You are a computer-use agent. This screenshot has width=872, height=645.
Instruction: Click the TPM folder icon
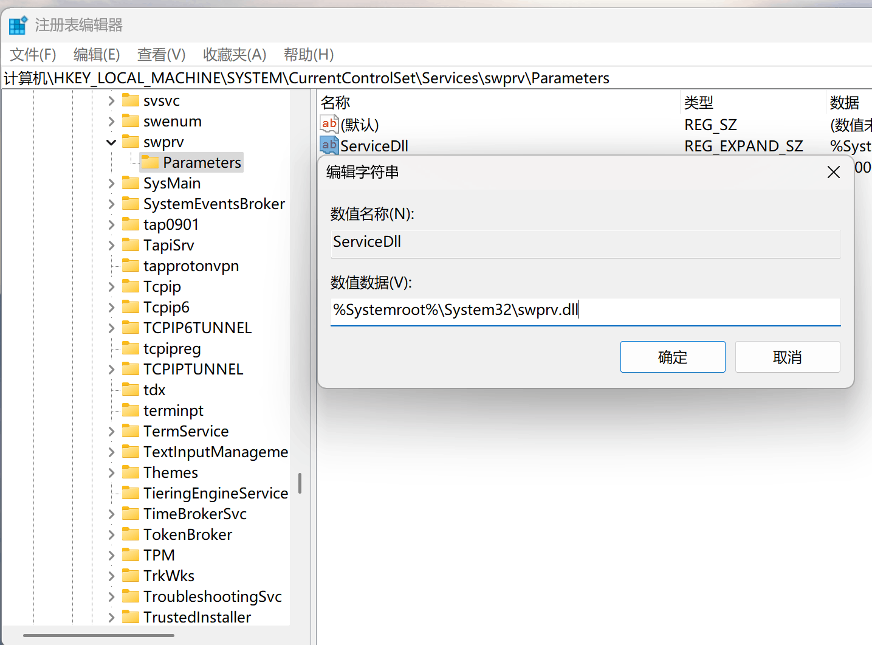(131, 555)
